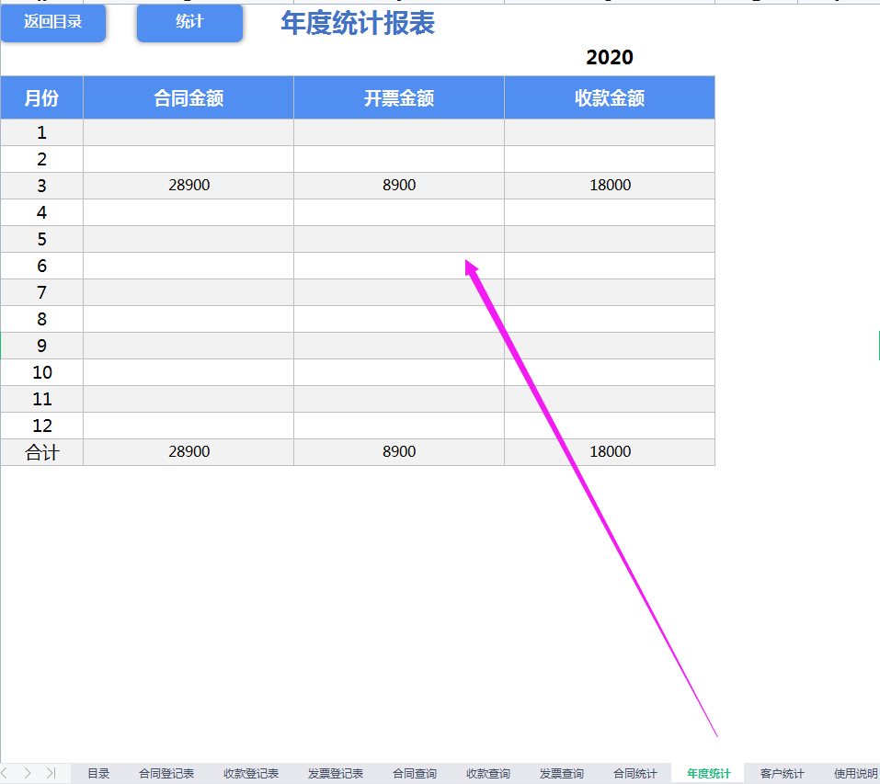Screen dimensions: 880x784
Task: Click the 返回目录 button
Action: 52,23
